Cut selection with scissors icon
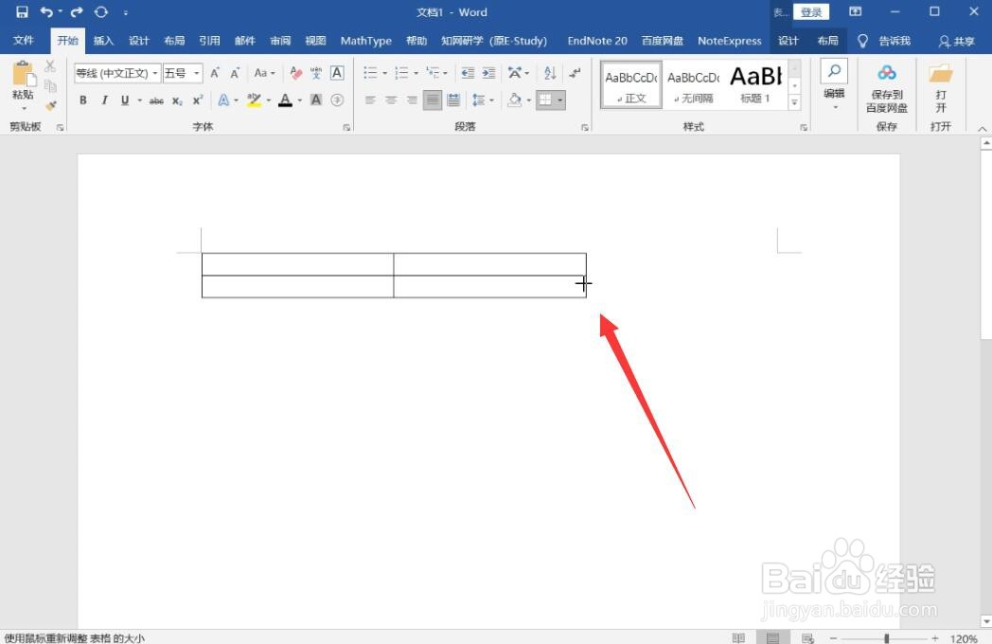The image size is (992, 644). tap(50, 66)
